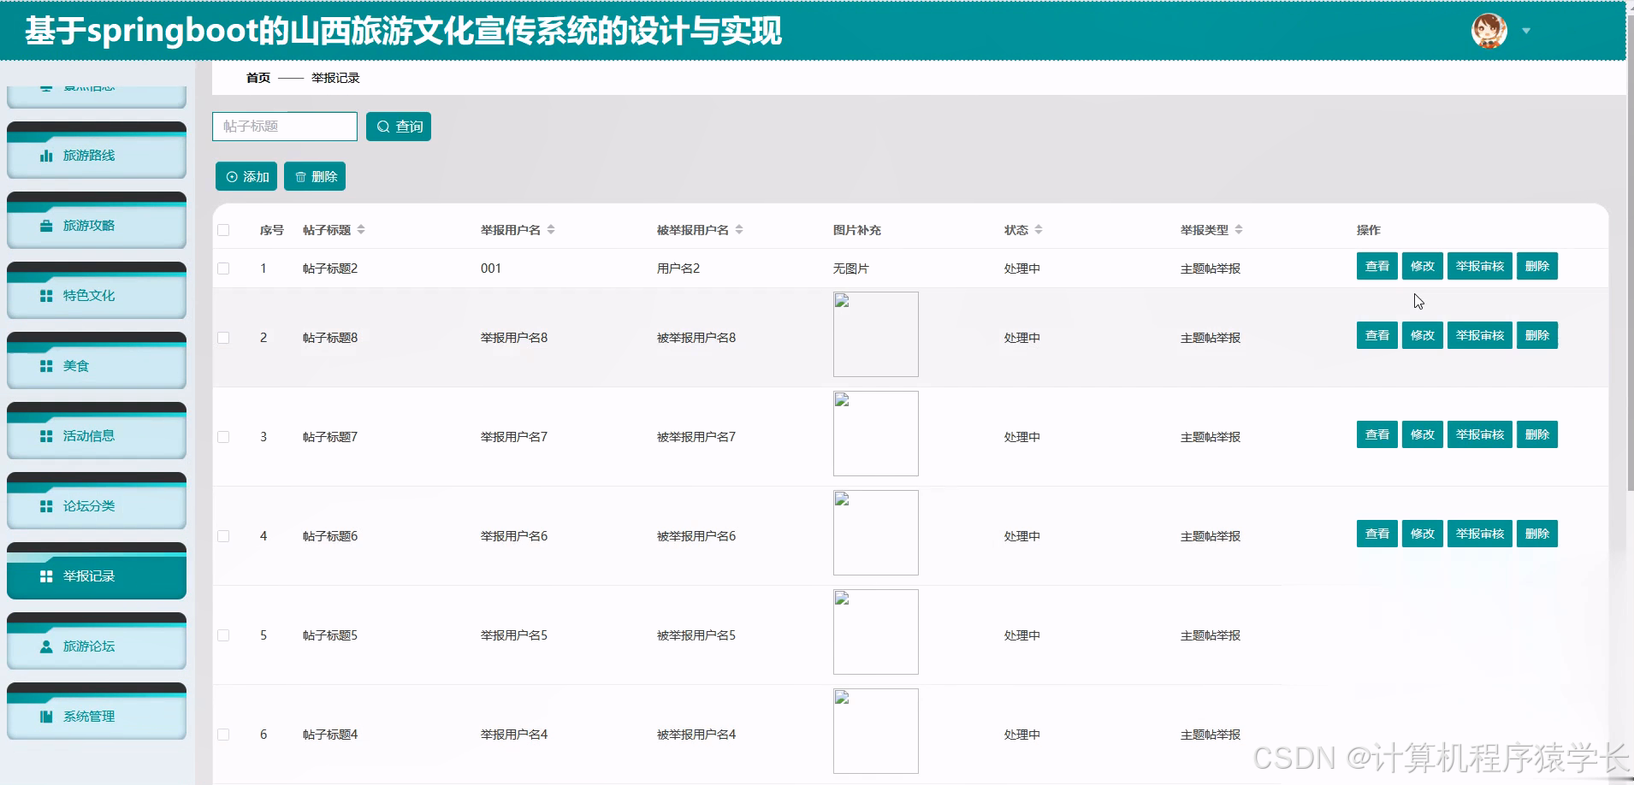Click the 美食 sidebar icon
This screenshot has height=785, width=1634.
[x=47, y=365]
